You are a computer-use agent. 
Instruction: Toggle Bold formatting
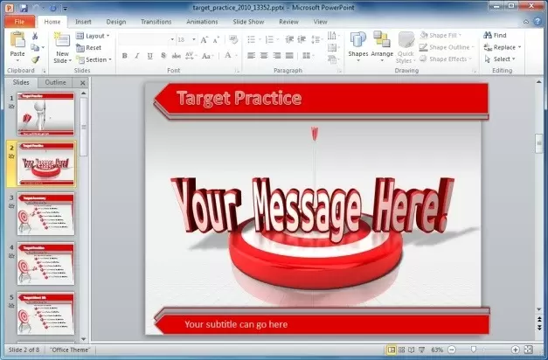124,55
